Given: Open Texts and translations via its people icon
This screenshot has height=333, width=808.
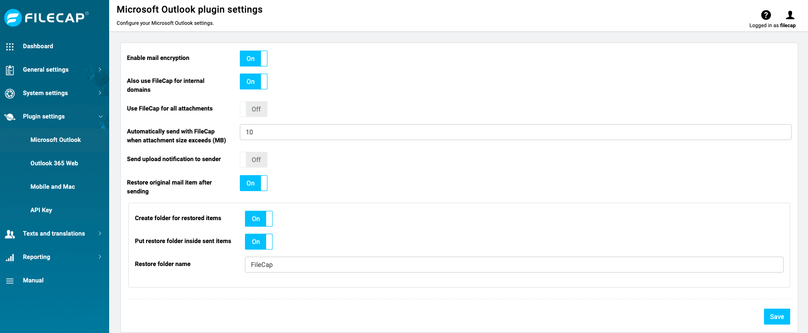Looking at the screenshot, I should [x=10, y=233].
